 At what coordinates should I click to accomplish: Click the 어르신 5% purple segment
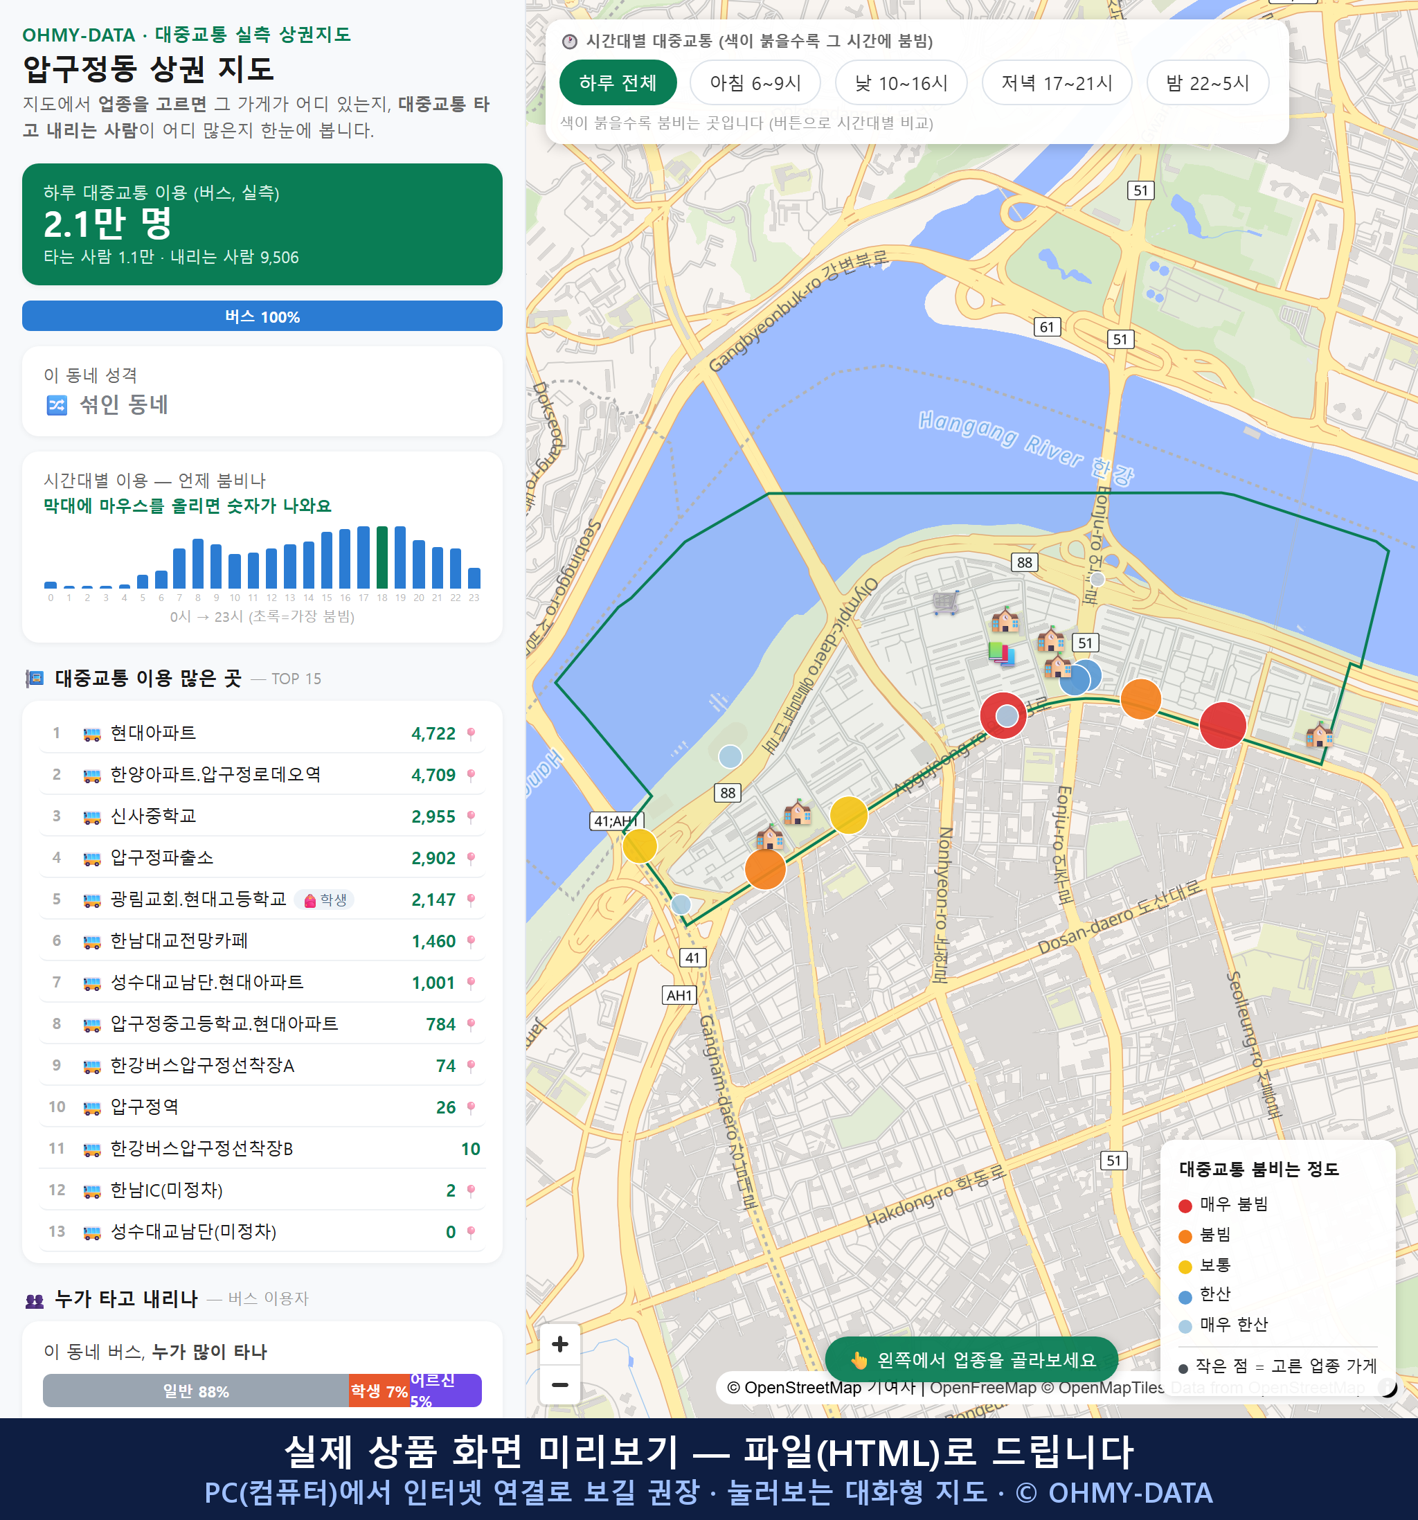tap(446, 1391)
